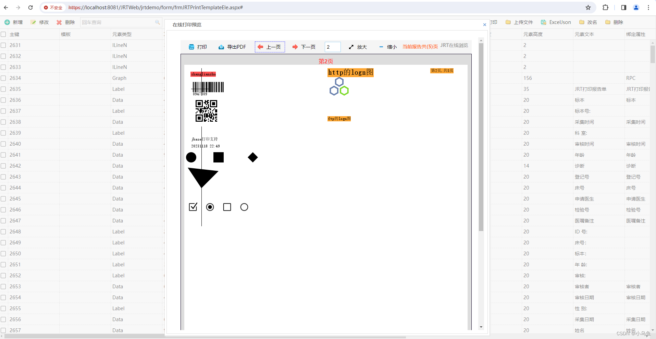Screen dimensions: 656x339
Task: Bookmark this page with star icon
Action: (588, 8)
